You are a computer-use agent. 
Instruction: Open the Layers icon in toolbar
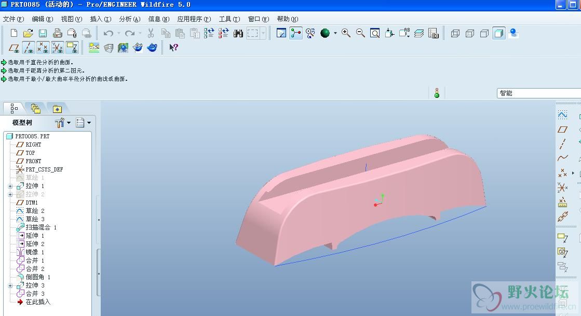coord(418,33)
